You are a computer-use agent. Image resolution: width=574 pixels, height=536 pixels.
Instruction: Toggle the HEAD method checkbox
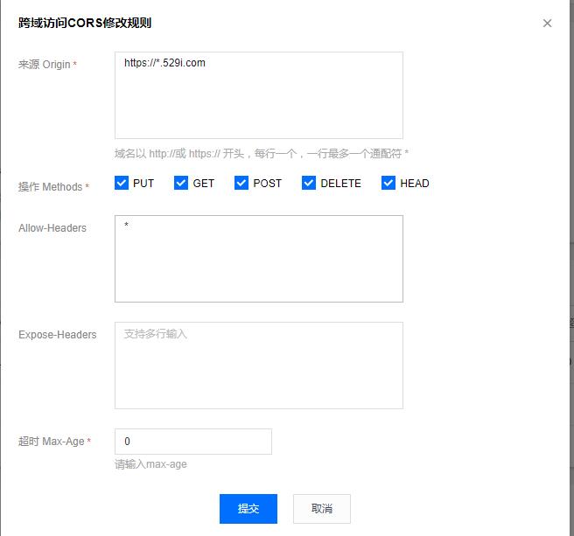[388, 183]
